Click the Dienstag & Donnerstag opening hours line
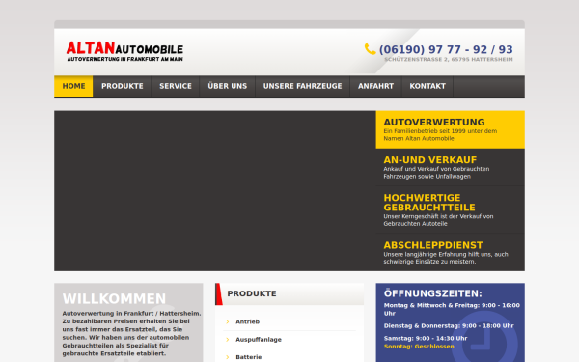Image resolution: width=579 pixels, height=362 pixels. [449, 326]
